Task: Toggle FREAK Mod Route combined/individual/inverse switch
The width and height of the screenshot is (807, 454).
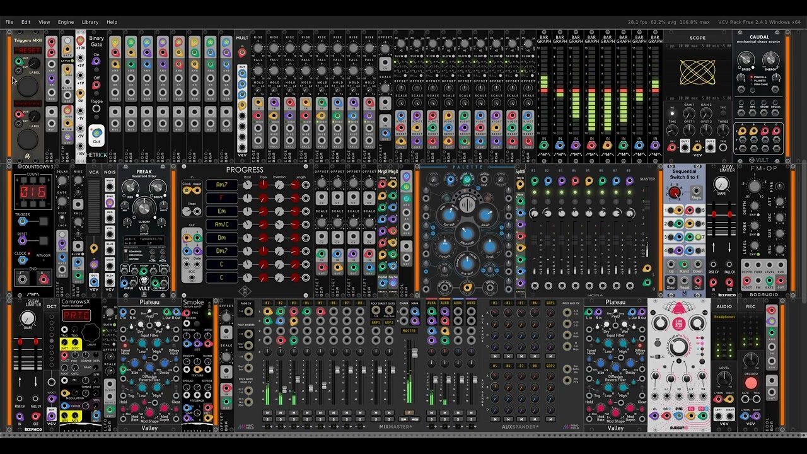Action: [125, 255]
